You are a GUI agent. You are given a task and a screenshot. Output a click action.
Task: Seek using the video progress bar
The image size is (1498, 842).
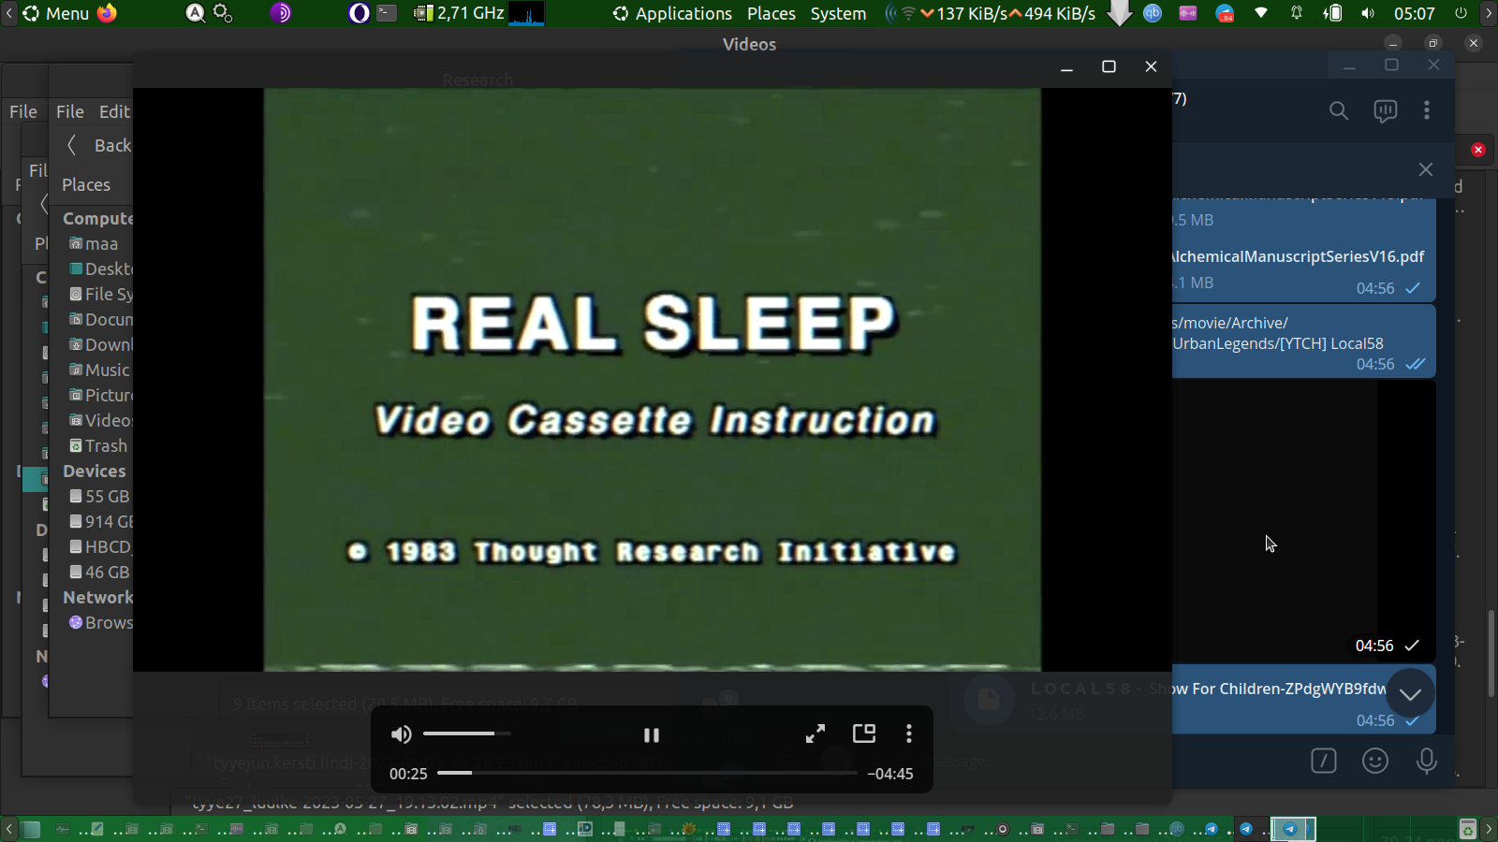(647, 773)
